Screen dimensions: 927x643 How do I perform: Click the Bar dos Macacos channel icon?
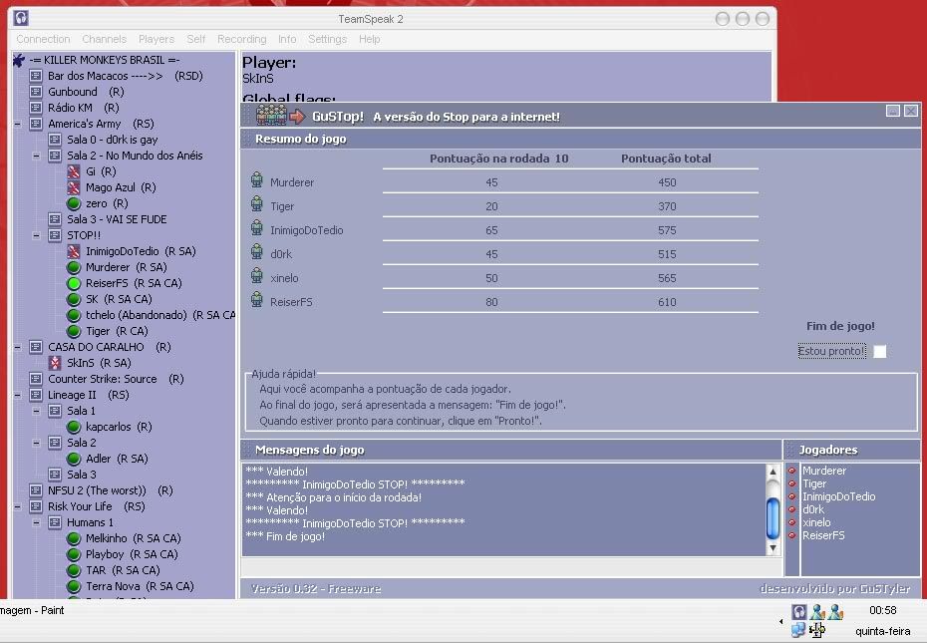click(x=36, y=76)
